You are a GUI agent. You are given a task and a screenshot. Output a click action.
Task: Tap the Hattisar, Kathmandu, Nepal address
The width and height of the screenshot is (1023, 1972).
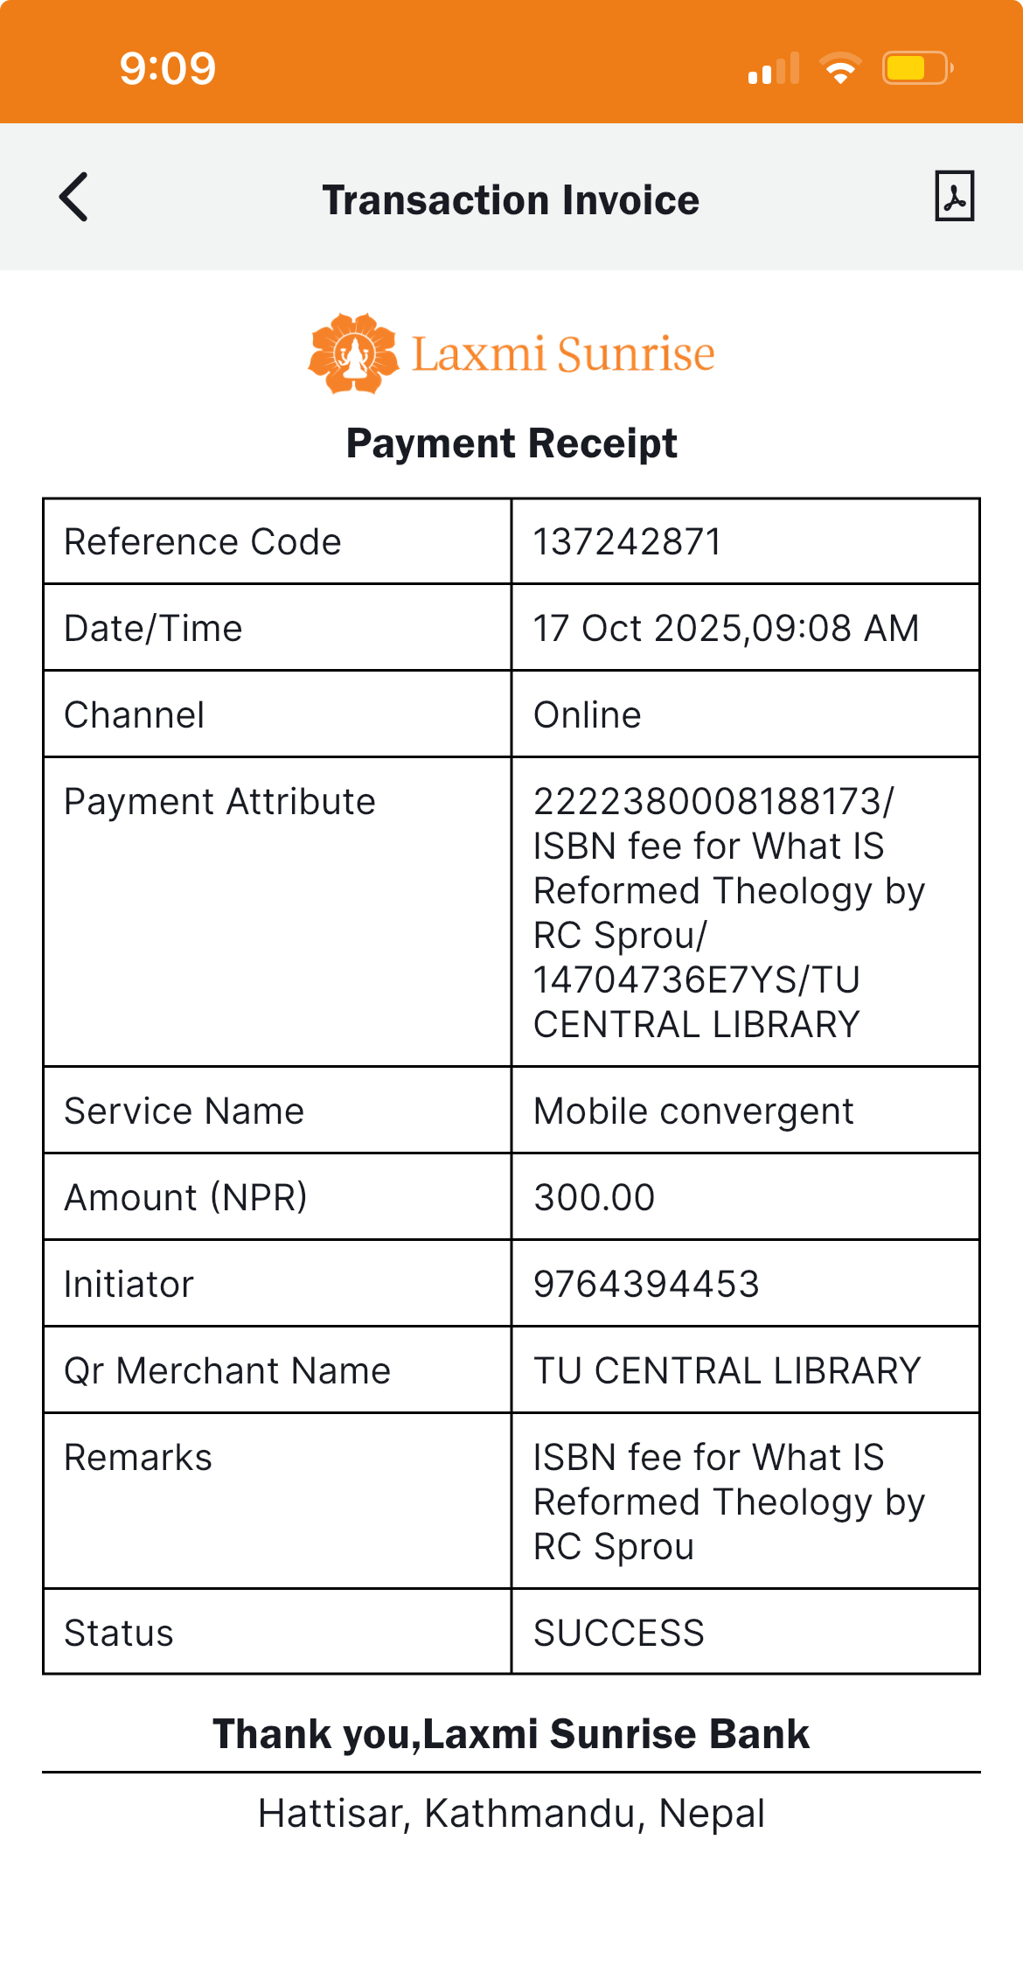click(x=511, y=1814)
